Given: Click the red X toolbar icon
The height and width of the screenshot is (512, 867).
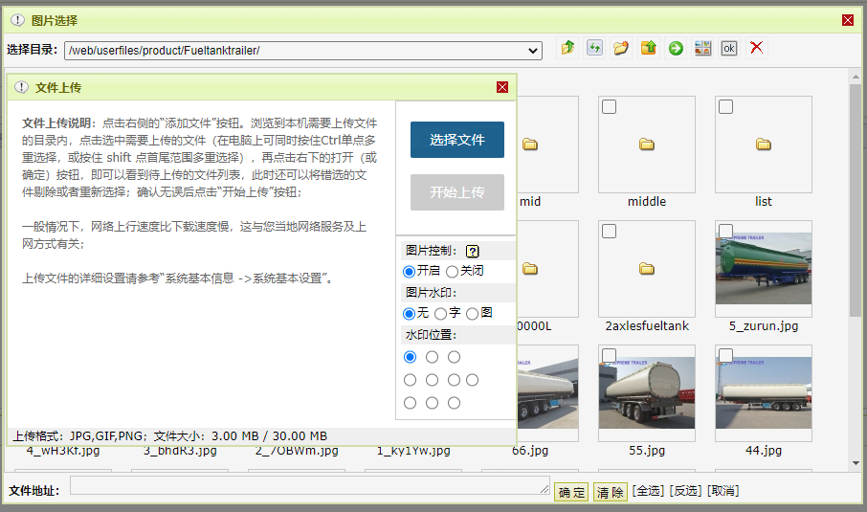Looking at the screenshot, I should [757, 48].
